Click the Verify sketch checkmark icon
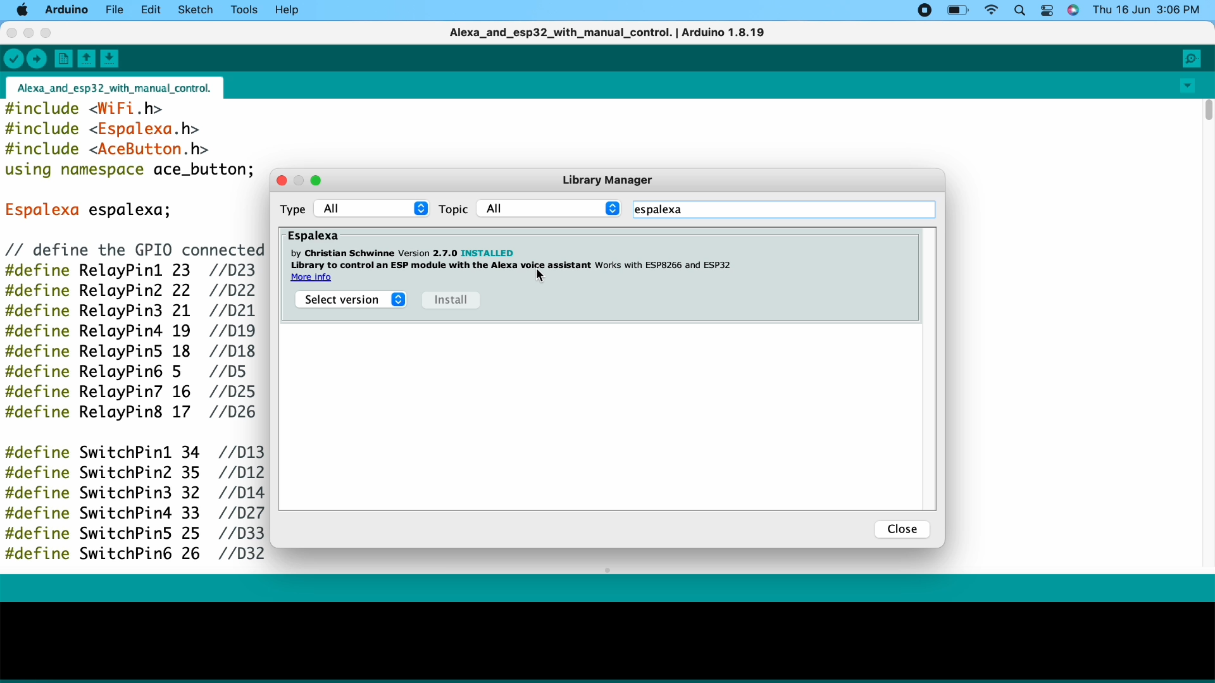Screen dimensions: 1215x683 (13, 59)
